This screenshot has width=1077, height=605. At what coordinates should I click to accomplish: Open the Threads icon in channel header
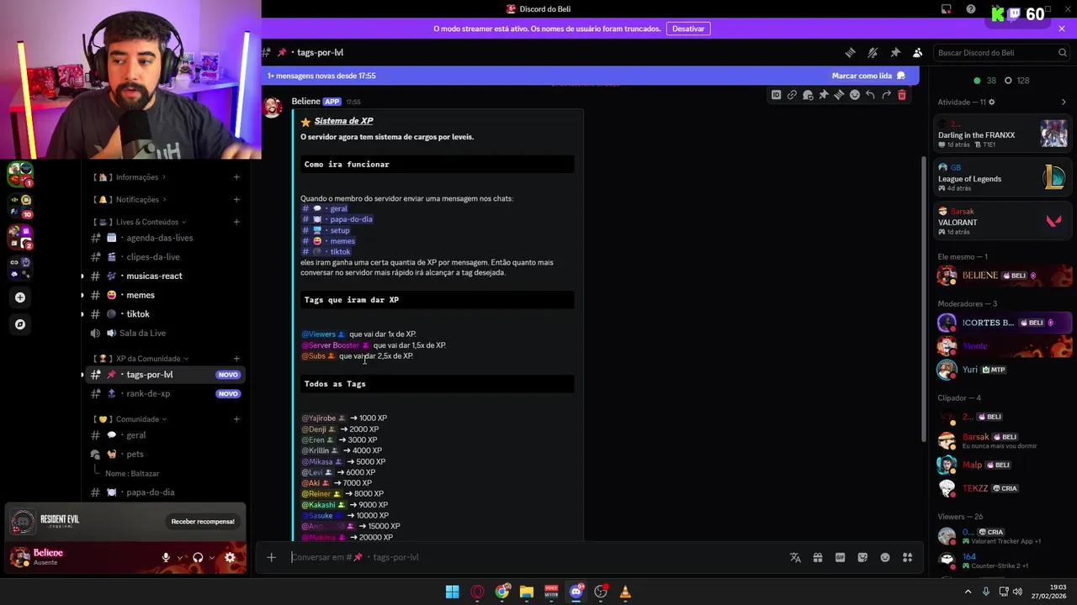[x=850, y=52]
